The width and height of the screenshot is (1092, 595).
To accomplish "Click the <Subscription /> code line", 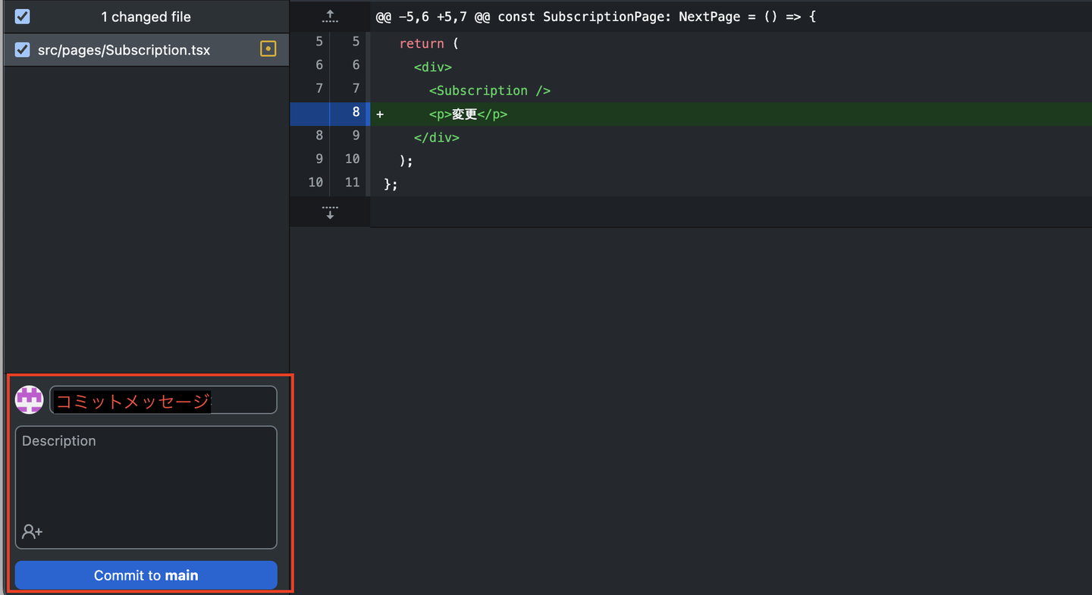I will (x=489, y=91).
